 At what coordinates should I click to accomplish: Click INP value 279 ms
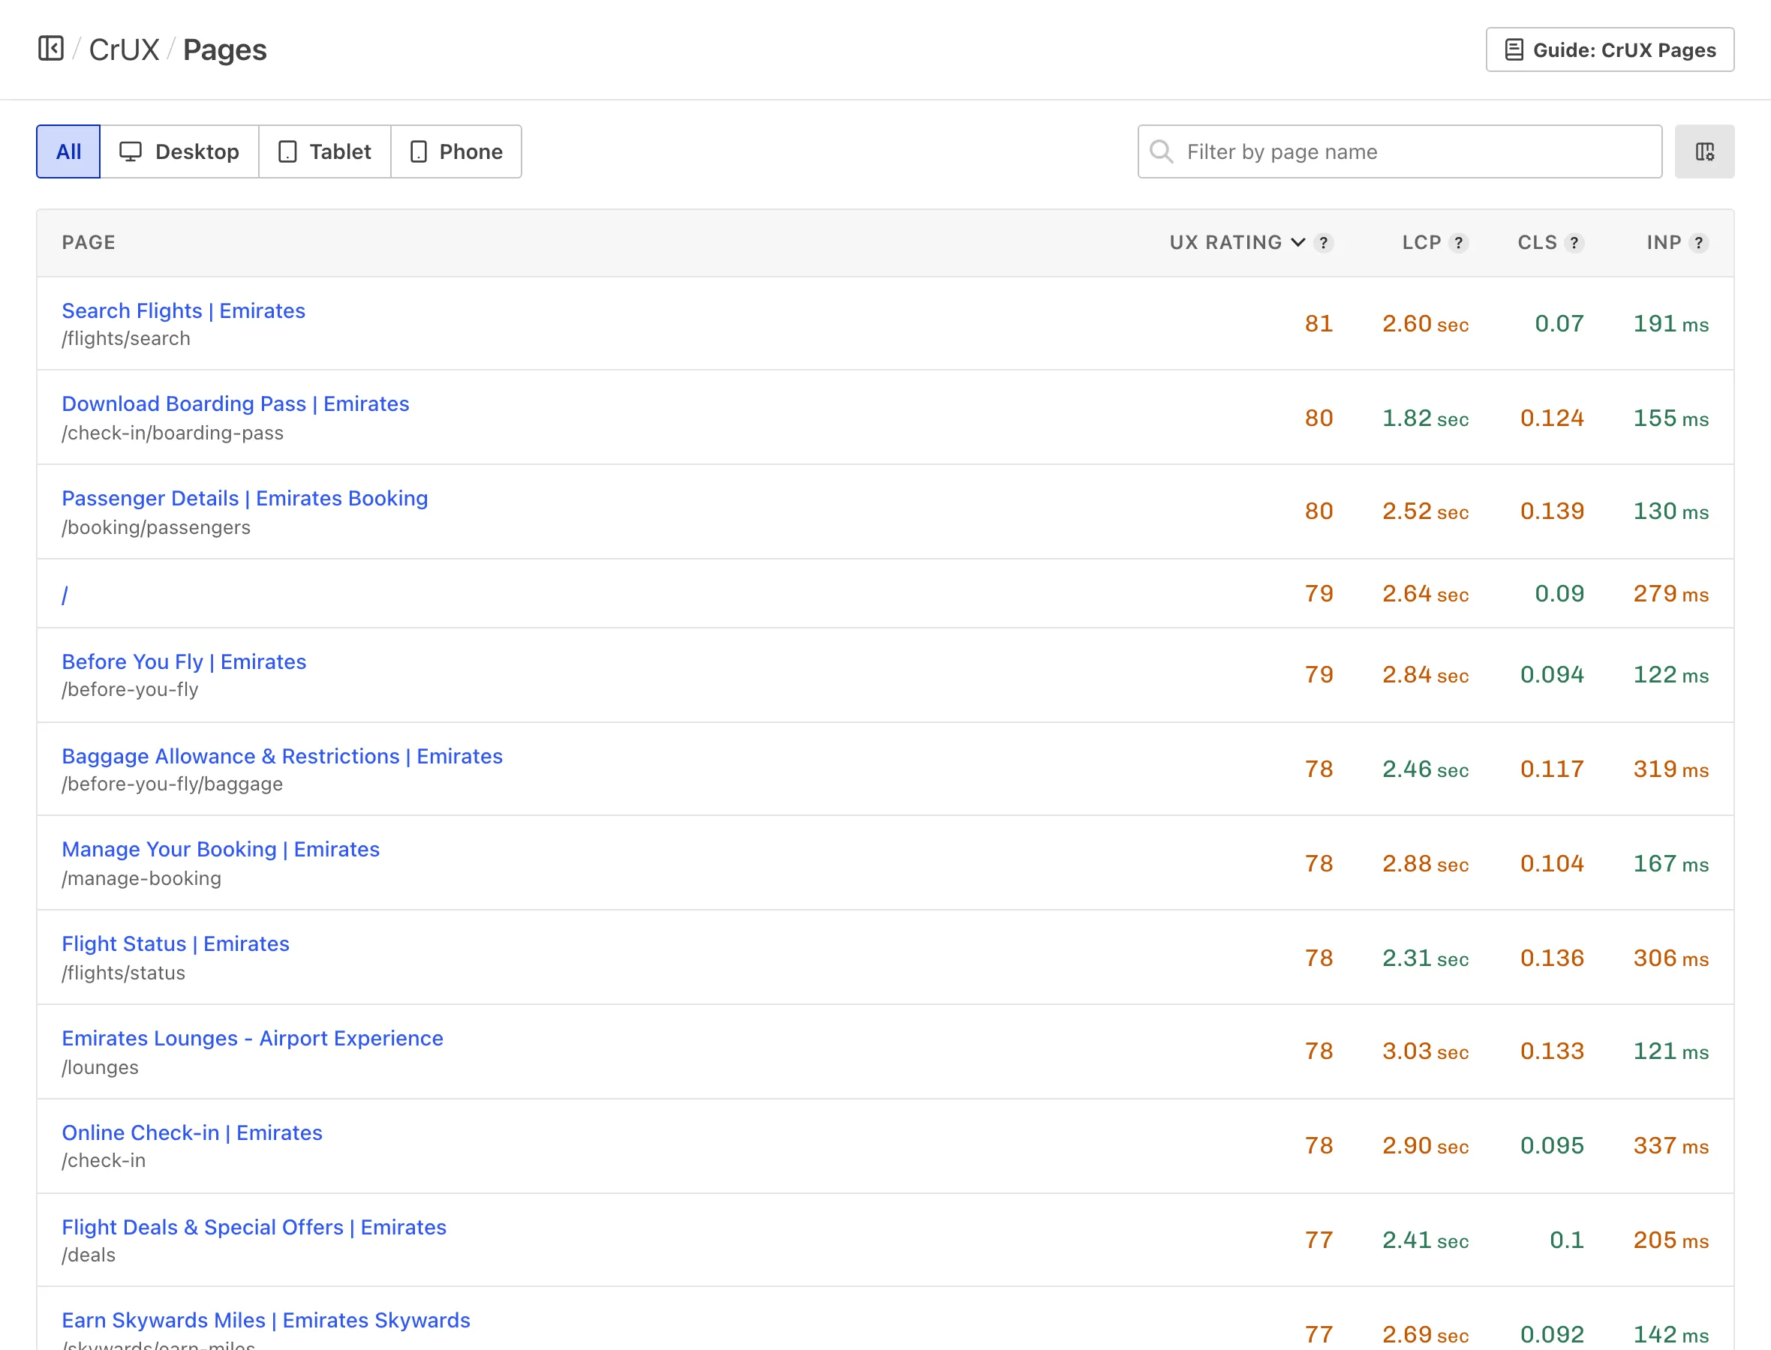click(x=1670, y=593)
